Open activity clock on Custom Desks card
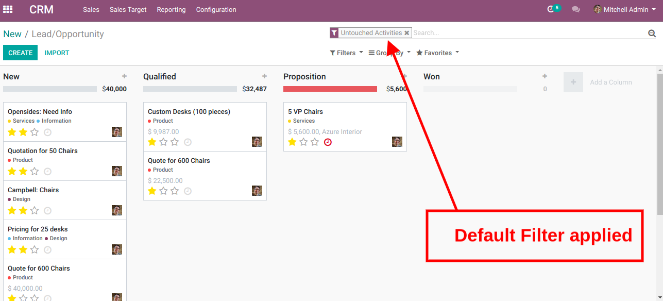Image resolution: width=663 pixels, height=301 pixels. click(188, 142)
